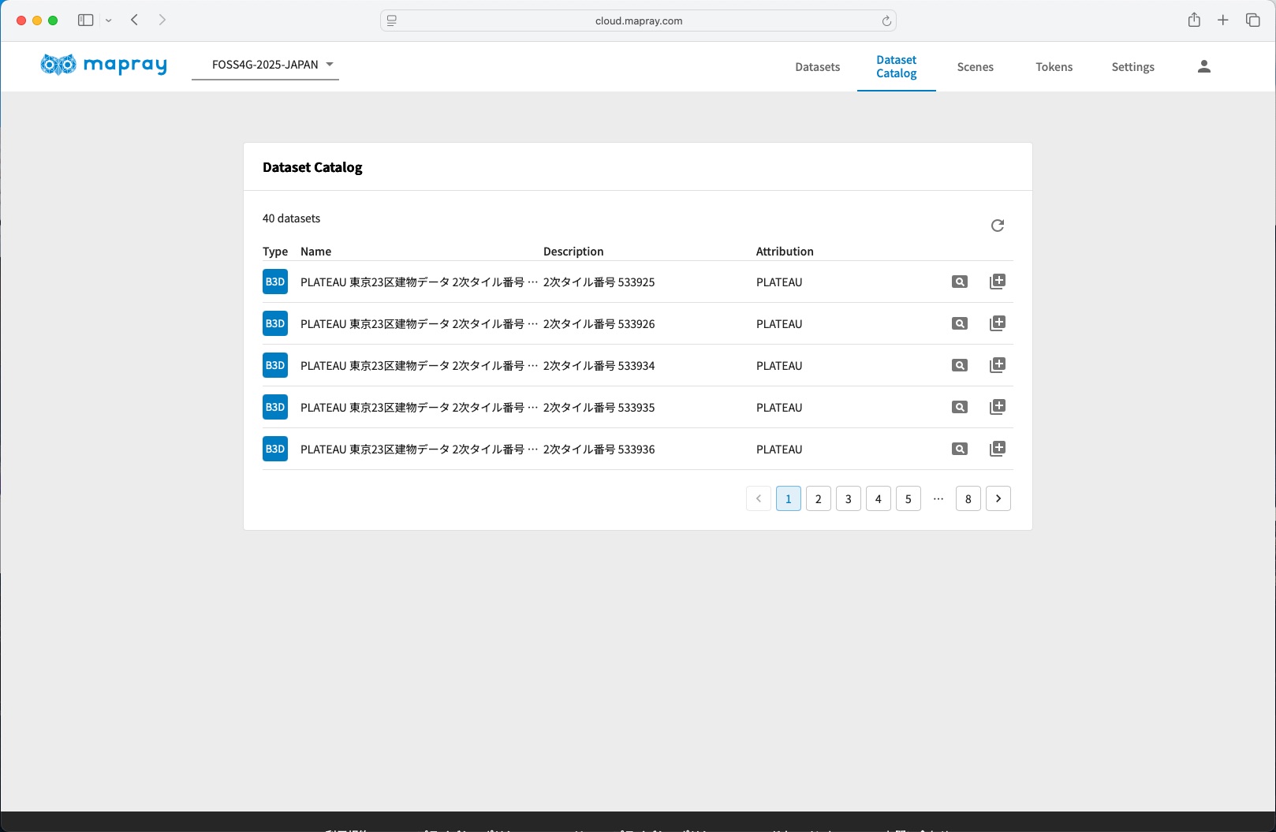The height and width of the screenshot is (832, 1276).
Task: Select page 3 in pagination
Action: [x=848, y=498]
